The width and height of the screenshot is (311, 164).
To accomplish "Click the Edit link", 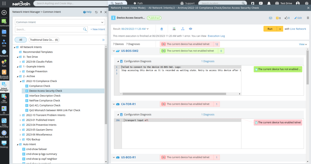I will tap(298, 18).
